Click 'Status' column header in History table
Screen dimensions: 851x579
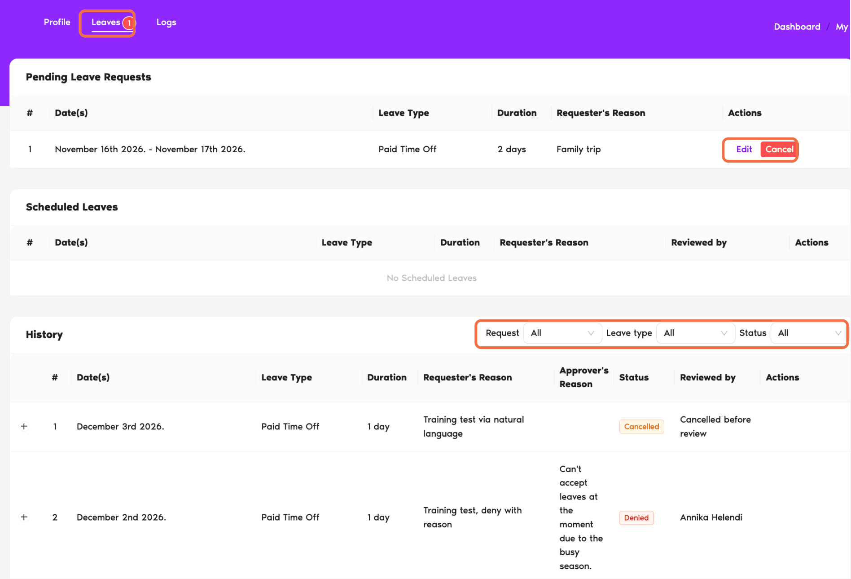634,377
